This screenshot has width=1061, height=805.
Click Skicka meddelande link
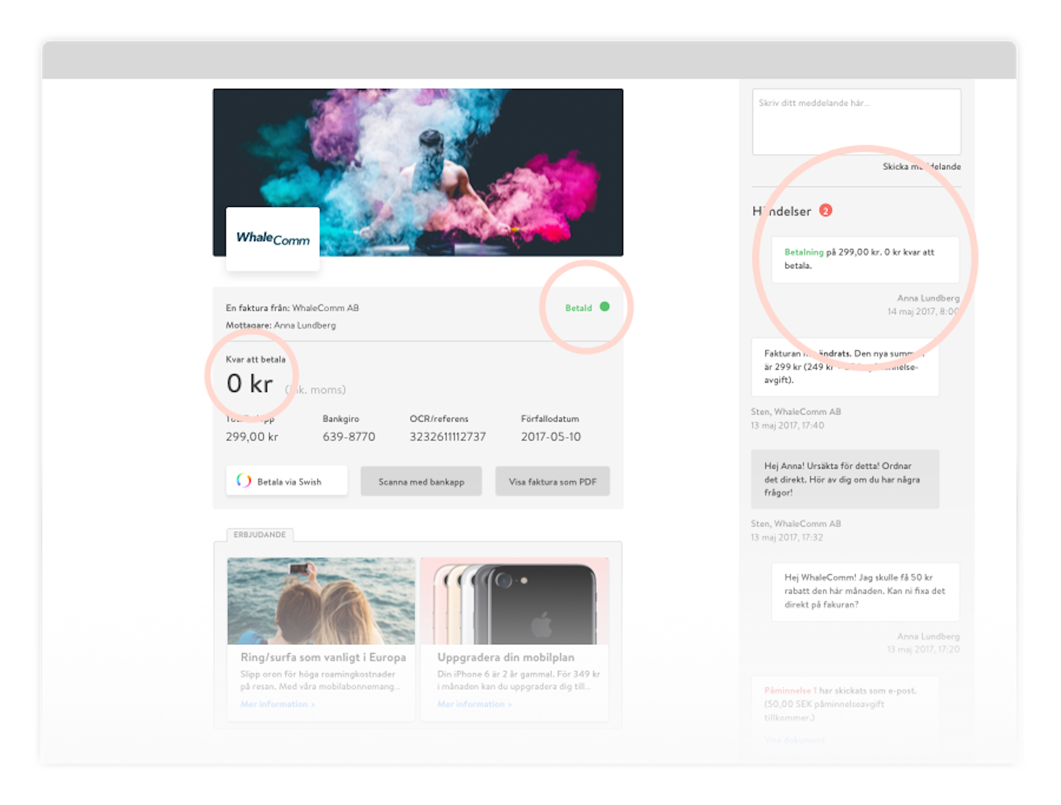click(921, 166)
